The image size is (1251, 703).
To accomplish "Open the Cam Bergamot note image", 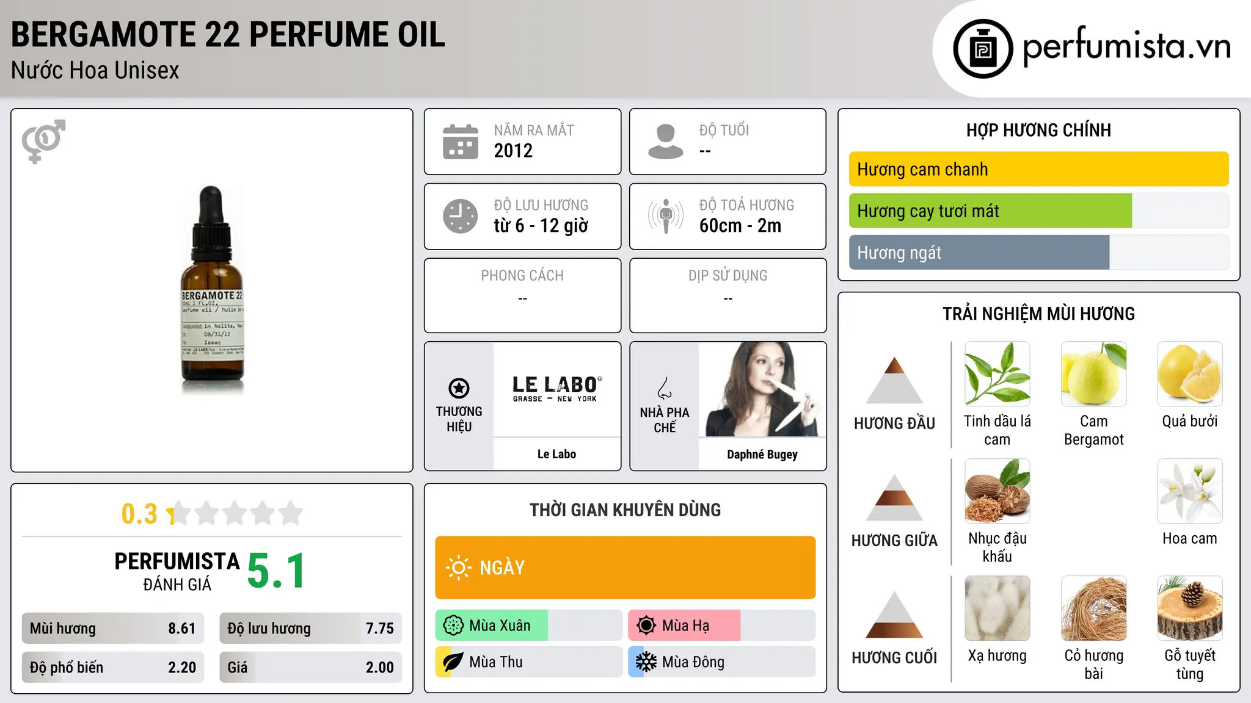I will (1093, 373).
